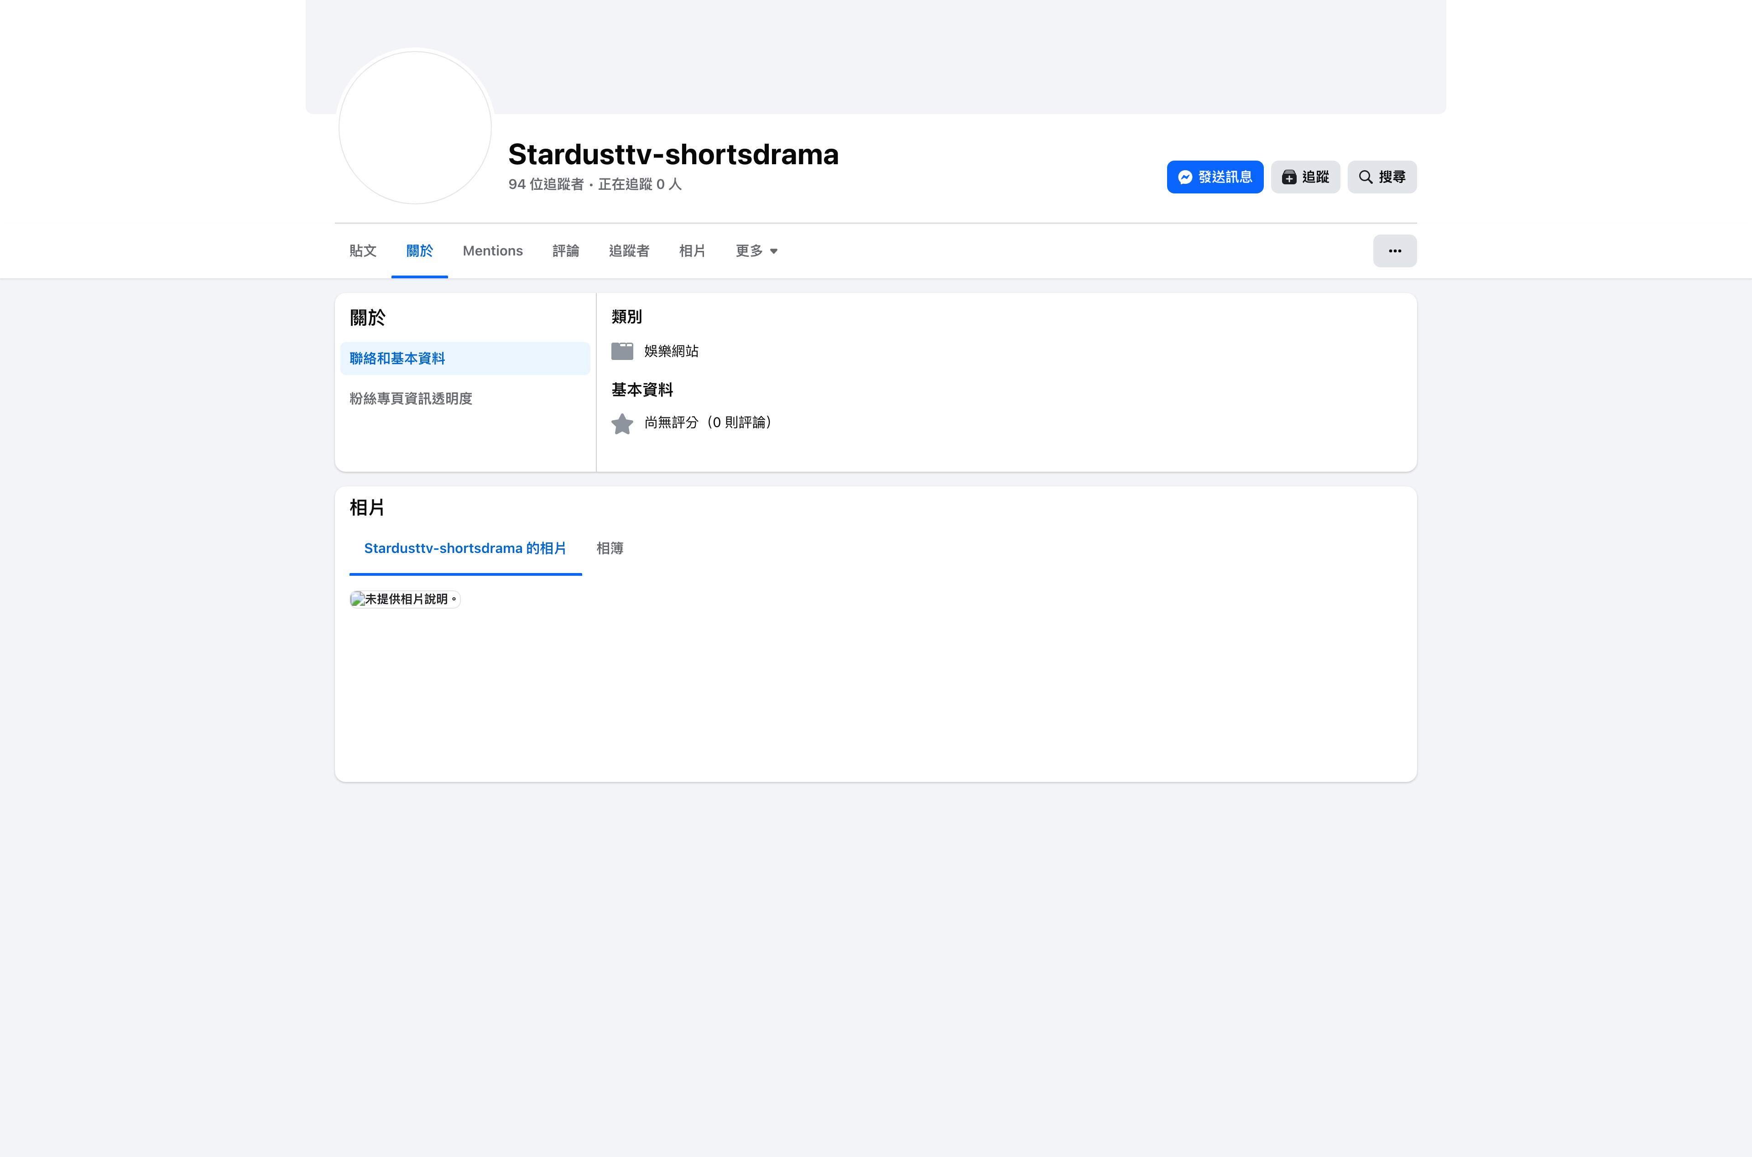Select 聯絡和基本資料 sidebar item
This screenshot has width=1752, height=1157.
(397, 359)
